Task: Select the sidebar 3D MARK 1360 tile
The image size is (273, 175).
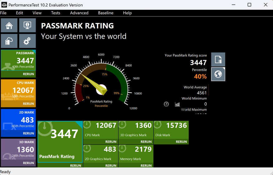Action: pos(18,149)
